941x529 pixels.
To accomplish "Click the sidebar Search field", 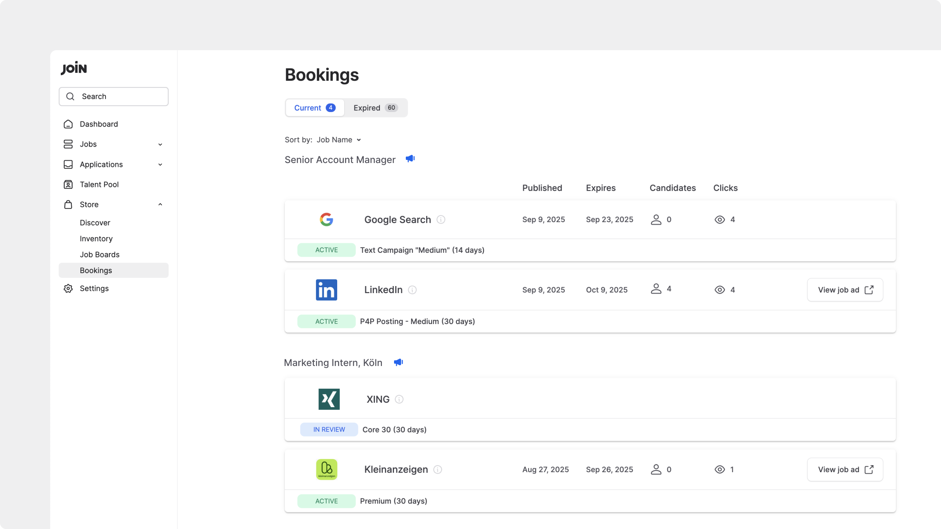I will coord(114,96).
